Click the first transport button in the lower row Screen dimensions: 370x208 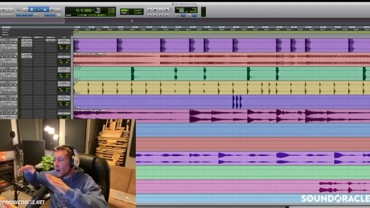(x=149, y=14)
